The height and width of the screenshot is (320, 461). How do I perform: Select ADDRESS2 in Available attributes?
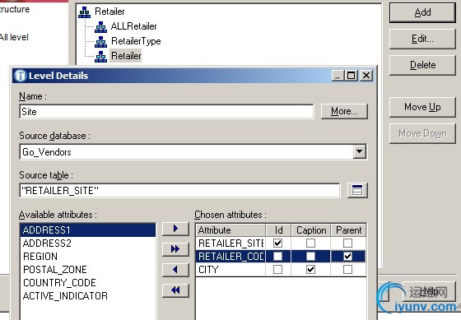click(x=87, y=243)
